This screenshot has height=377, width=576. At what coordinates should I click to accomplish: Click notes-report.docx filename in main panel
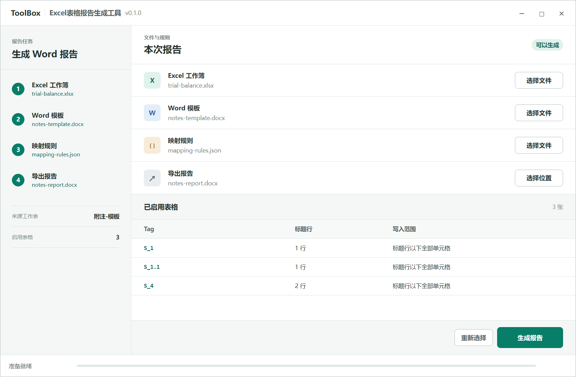(193, 183)
